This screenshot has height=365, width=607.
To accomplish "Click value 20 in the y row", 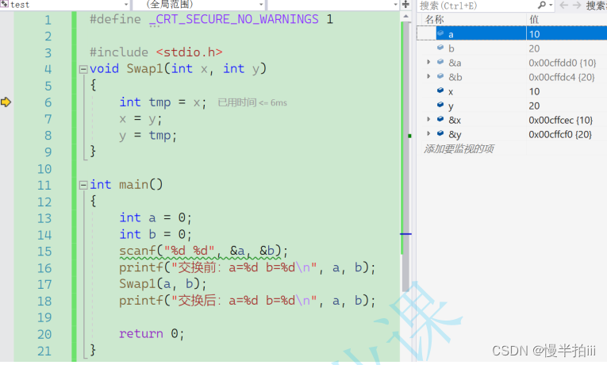I will tap(534, 106).
